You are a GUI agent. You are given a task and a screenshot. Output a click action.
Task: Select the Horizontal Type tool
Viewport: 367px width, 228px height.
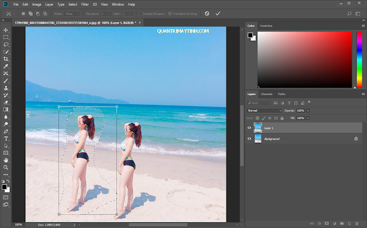(x=6, y=139)
